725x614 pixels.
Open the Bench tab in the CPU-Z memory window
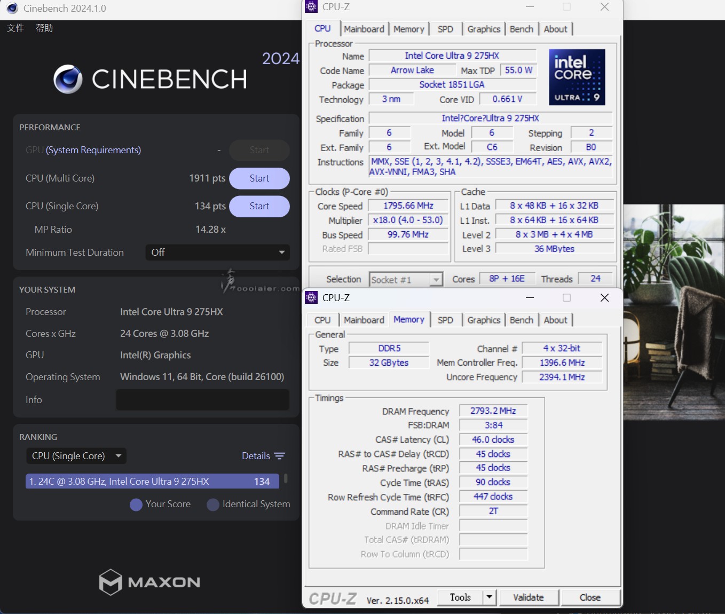522,320
